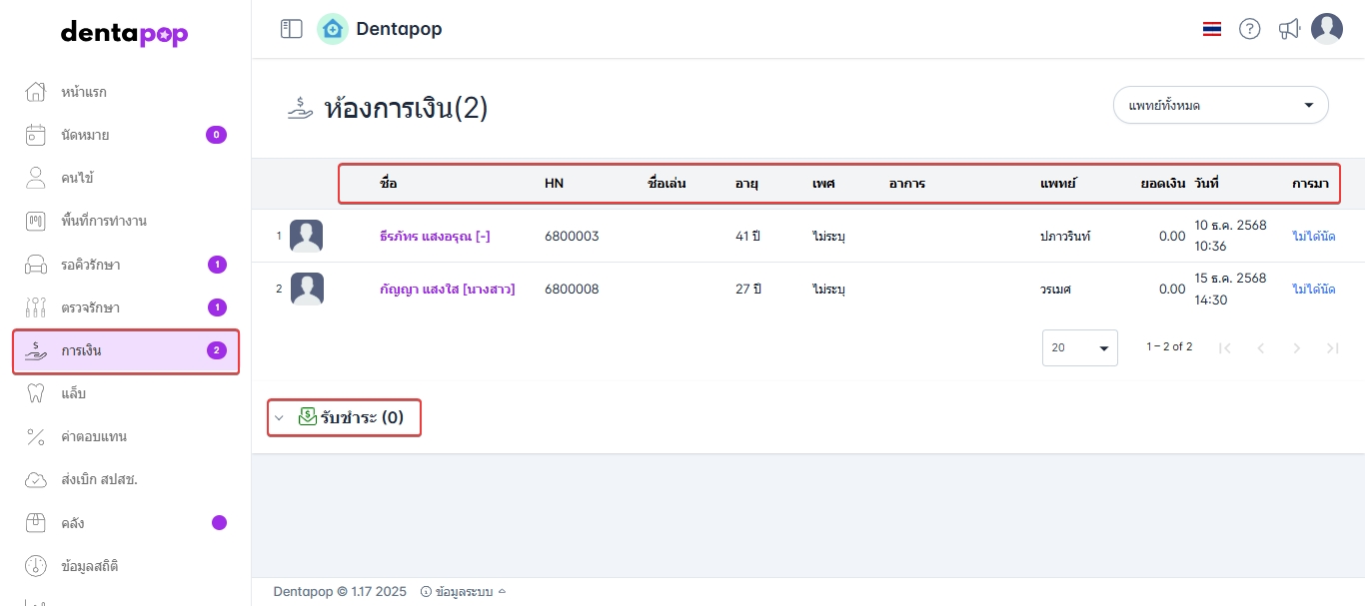This screenshot has height=606, width=1365.
Task: Go to the next page arrow
Action: tap(1296, 347)
